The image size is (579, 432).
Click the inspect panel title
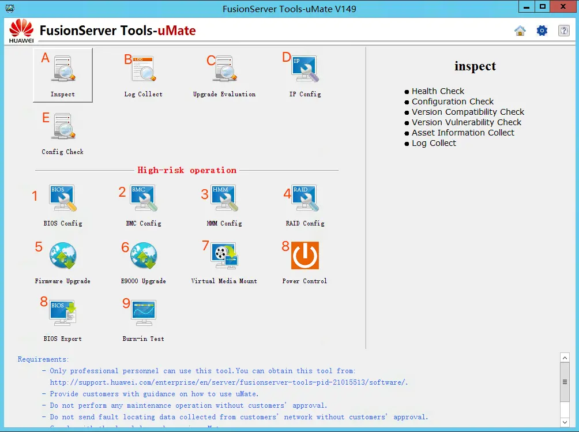pyautogui.click(x=475, y=66)
